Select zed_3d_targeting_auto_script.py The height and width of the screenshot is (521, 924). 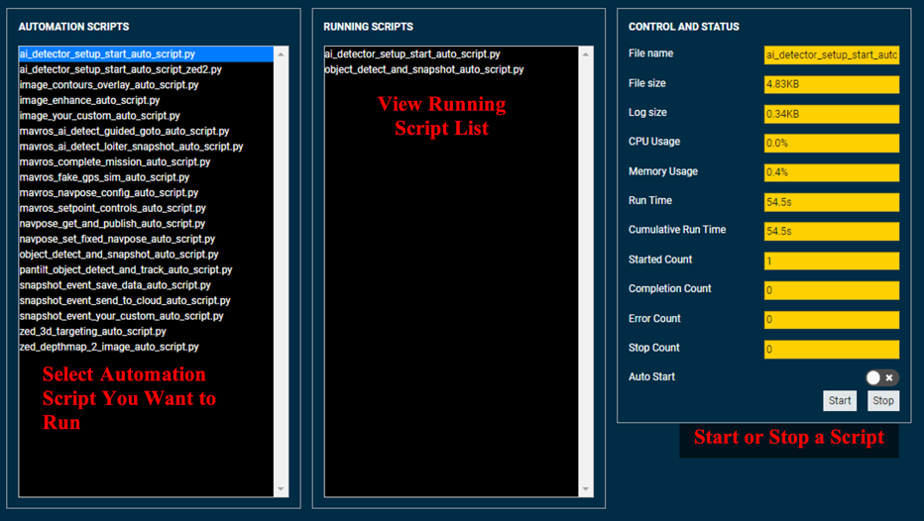[146, 332]
